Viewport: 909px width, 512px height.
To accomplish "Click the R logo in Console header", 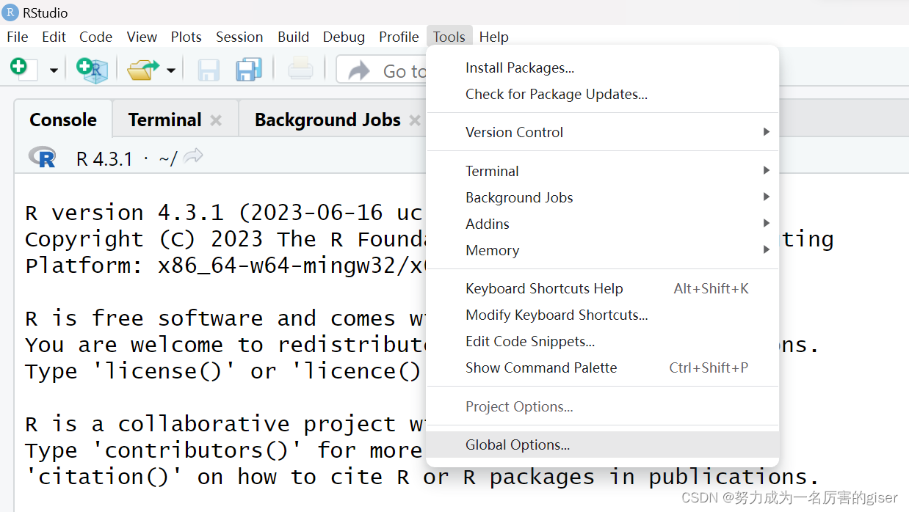I will click(x=43, y=157).
